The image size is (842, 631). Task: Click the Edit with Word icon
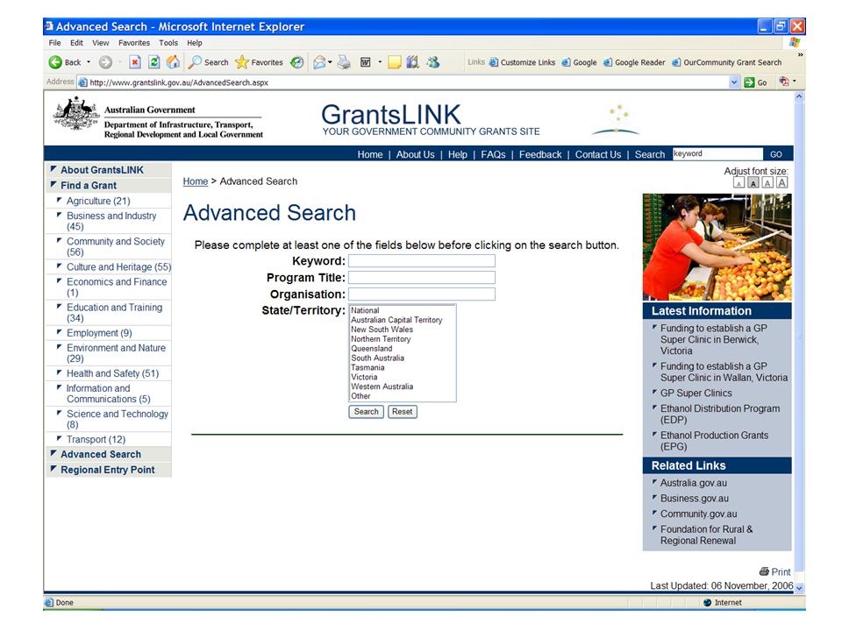point(365,62)
